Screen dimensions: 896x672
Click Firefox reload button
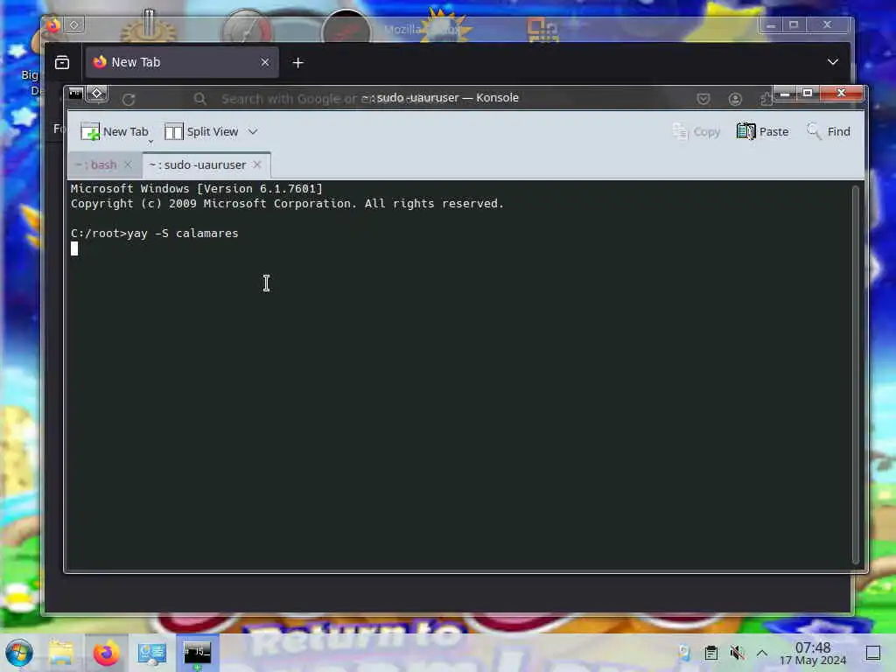point(129,100)
